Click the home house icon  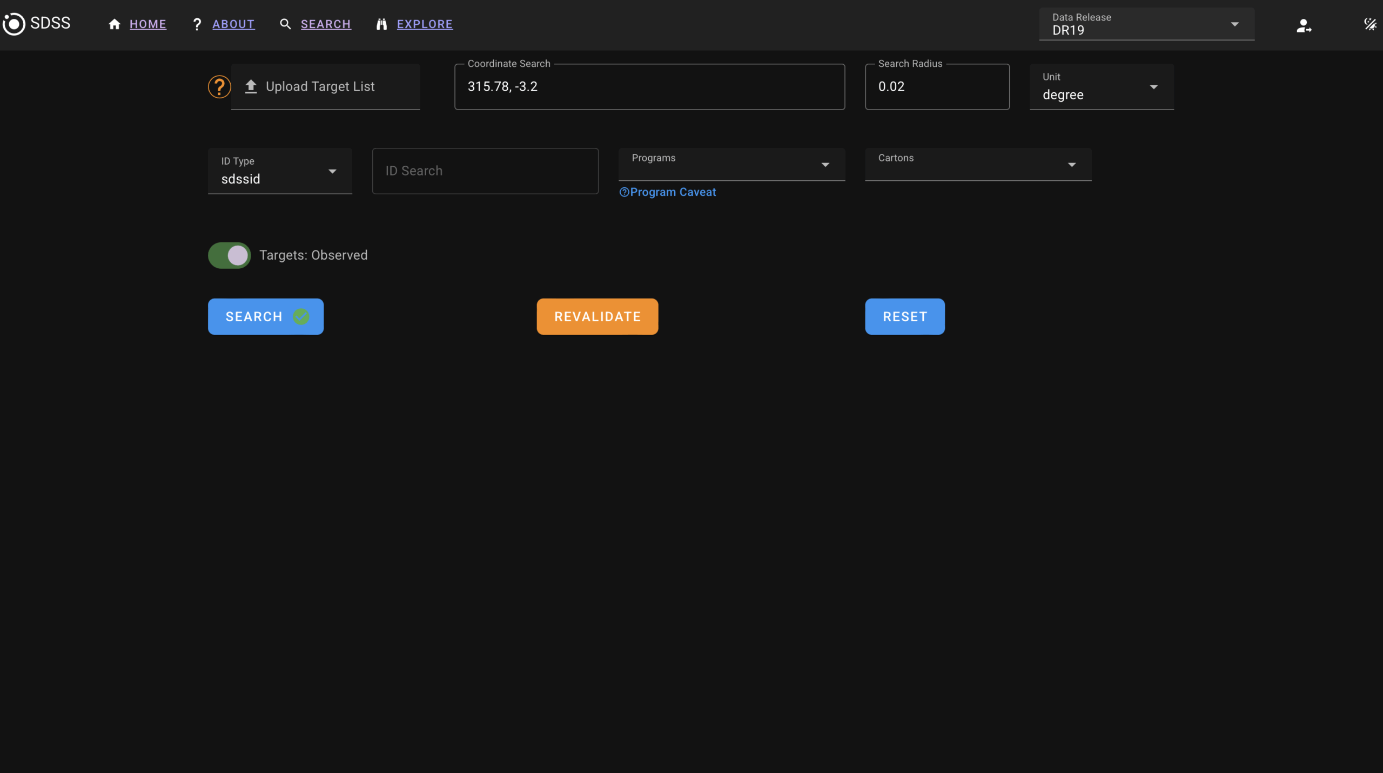pyautogui.click(x=114, y=24)
